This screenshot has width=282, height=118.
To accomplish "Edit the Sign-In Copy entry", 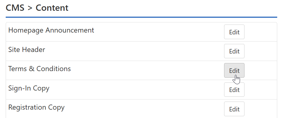I will click(x=234, y=90).
